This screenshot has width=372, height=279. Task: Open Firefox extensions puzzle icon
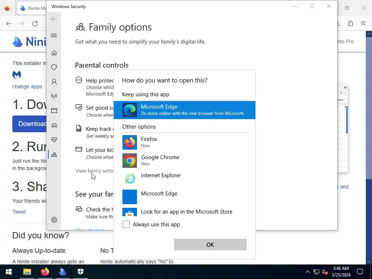[351, 23]
